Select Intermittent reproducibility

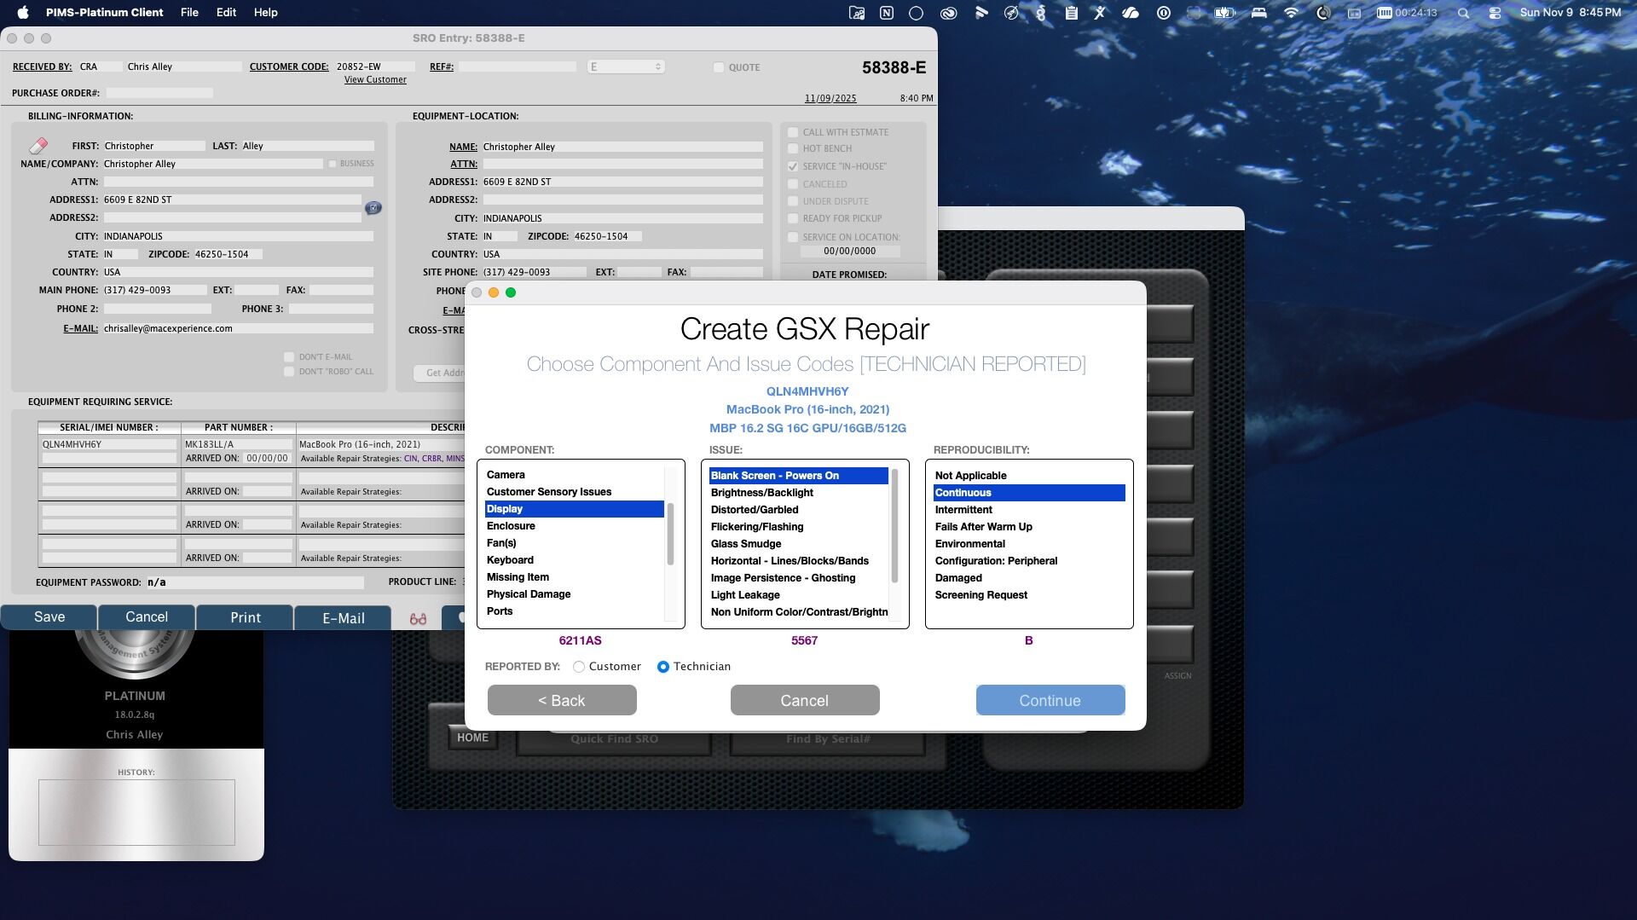tap(1029, 510)
